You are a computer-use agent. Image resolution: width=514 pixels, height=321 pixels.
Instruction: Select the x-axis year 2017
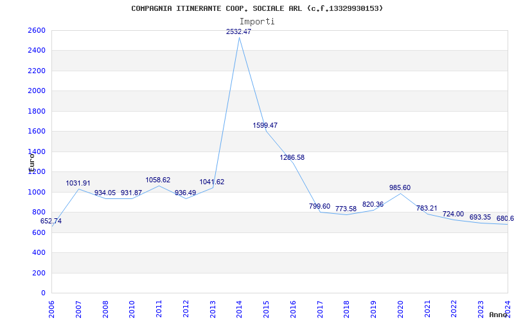pos(320,309)
